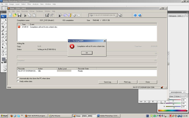Open the HL-DT-ST DVDRAM recorder dropdown
The height and width of the screenshot is (118, 189).
(x=117, y=15)
